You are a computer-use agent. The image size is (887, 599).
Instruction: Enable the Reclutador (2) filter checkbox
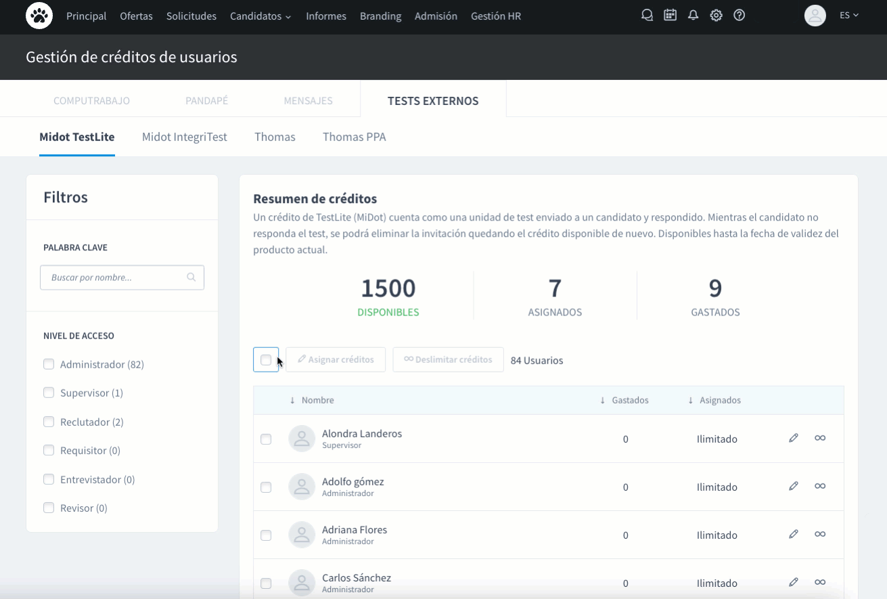(49, 422)
